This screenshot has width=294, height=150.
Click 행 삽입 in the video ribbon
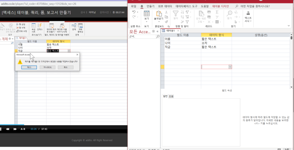tap(21, 24)
